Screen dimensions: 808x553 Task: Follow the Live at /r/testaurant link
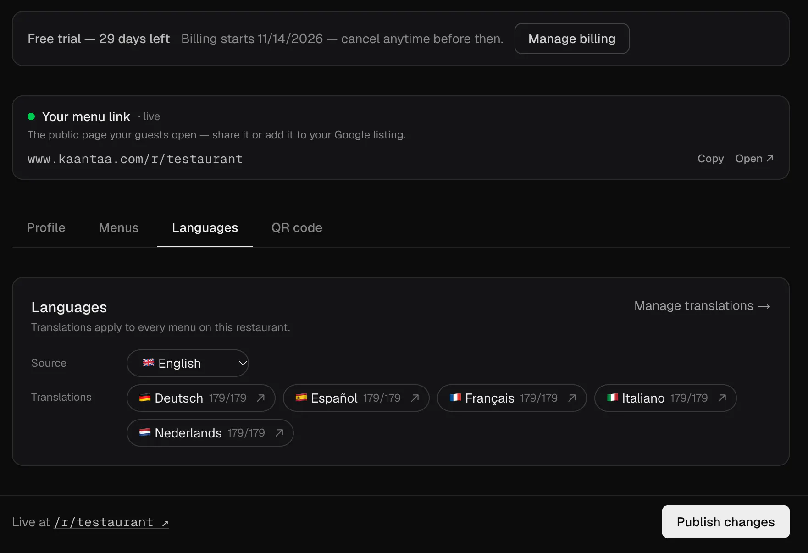pos(111,522)
